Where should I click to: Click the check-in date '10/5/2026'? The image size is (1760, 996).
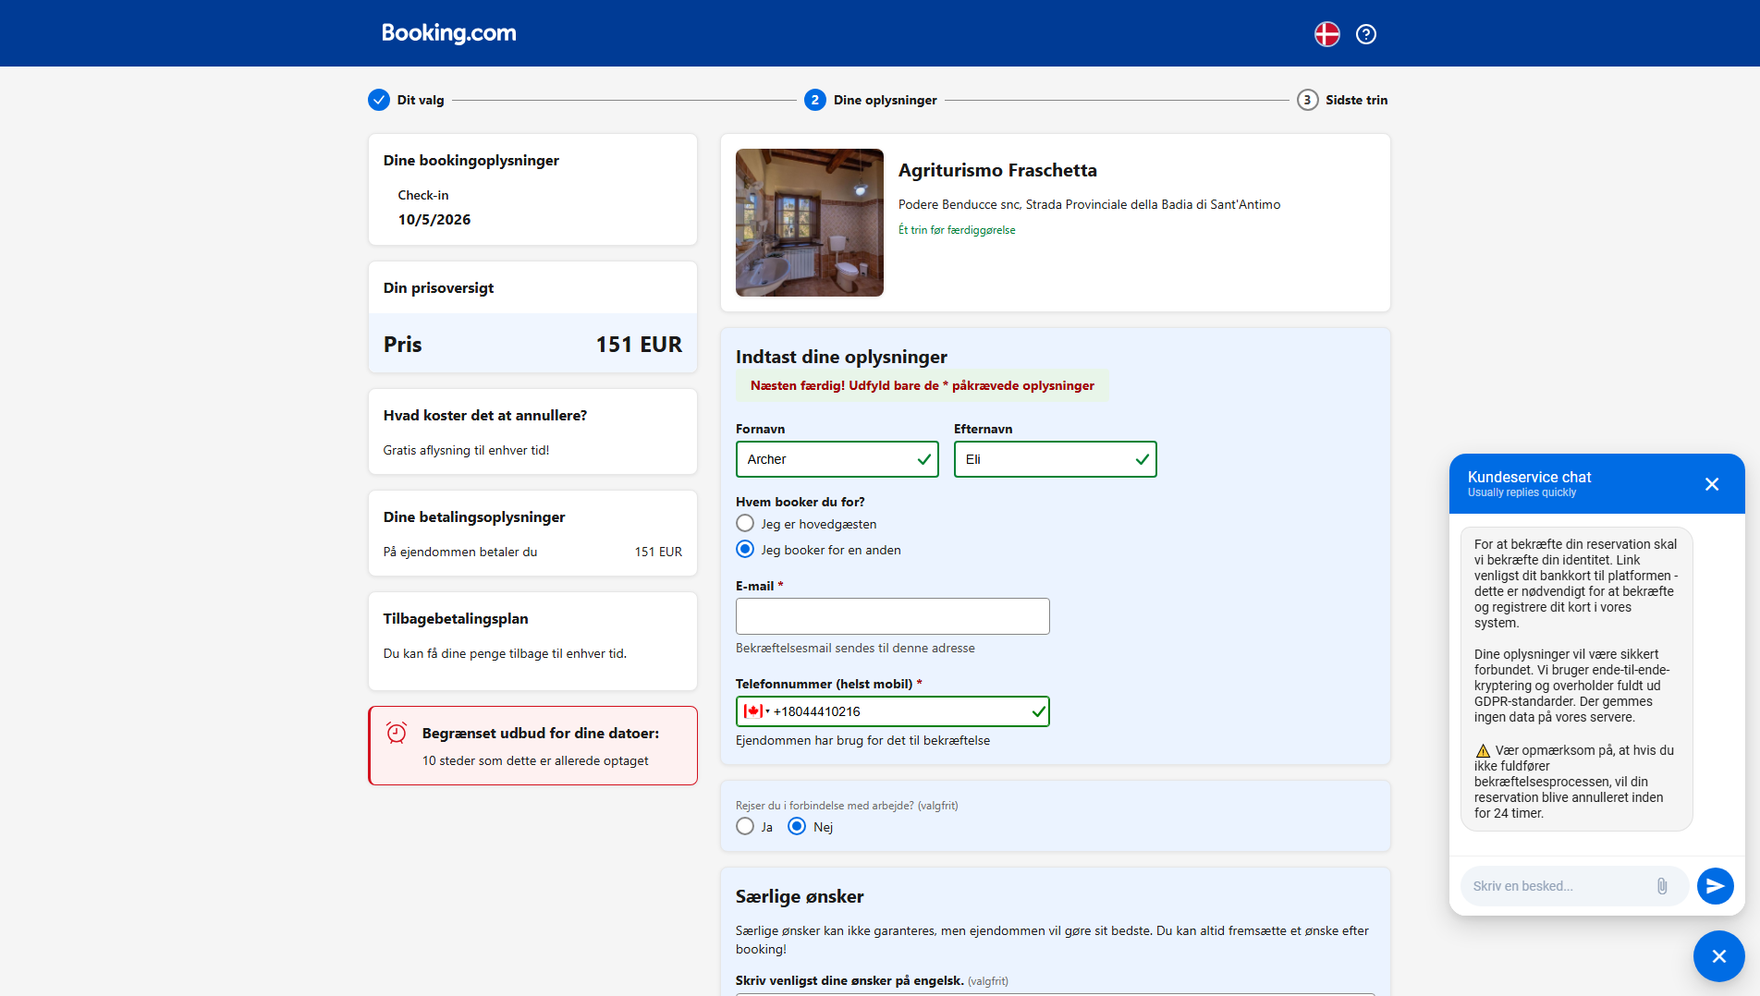[x=434, y=220]
